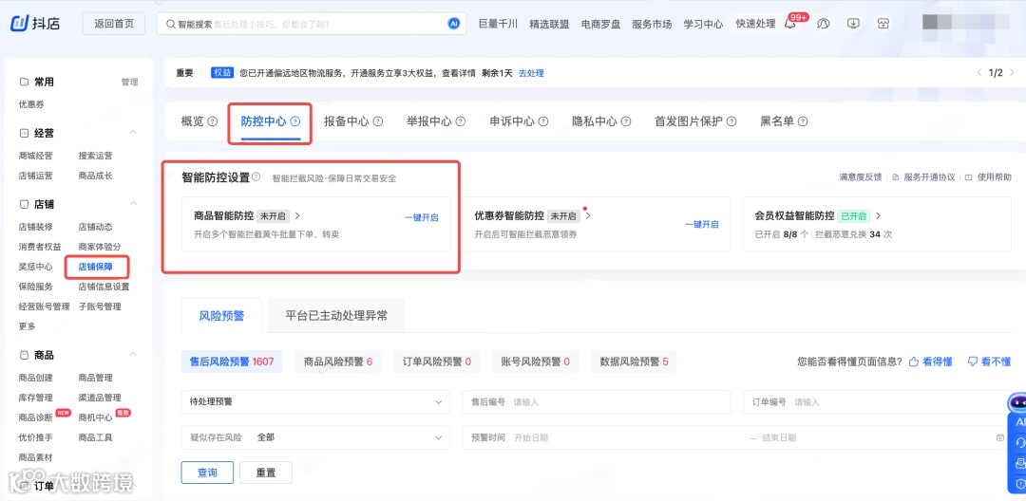Click the help icon next to 黑名单

click(803, 121)
